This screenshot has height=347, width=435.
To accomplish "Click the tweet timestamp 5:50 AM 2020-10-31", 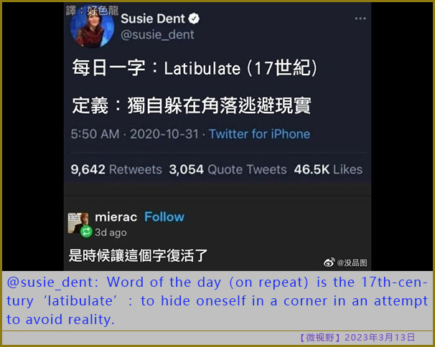I will (x=134, y=134).
